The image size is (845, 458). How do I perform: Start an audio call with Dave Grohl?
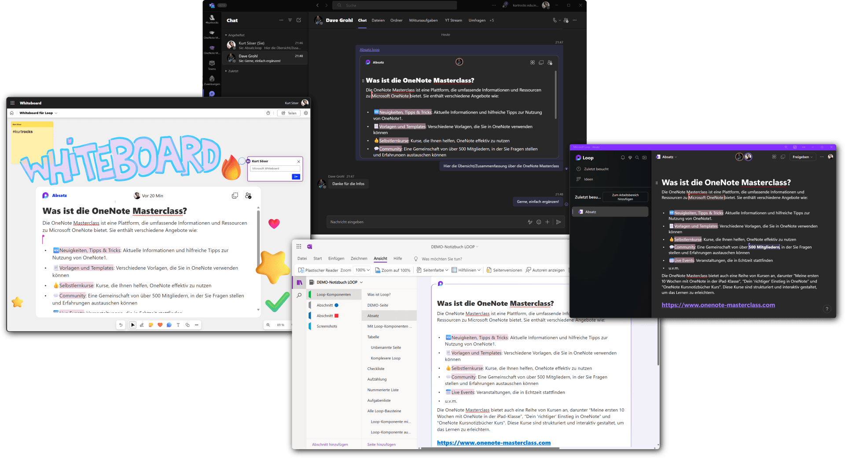pyautogui.click(x=555, y=20)
